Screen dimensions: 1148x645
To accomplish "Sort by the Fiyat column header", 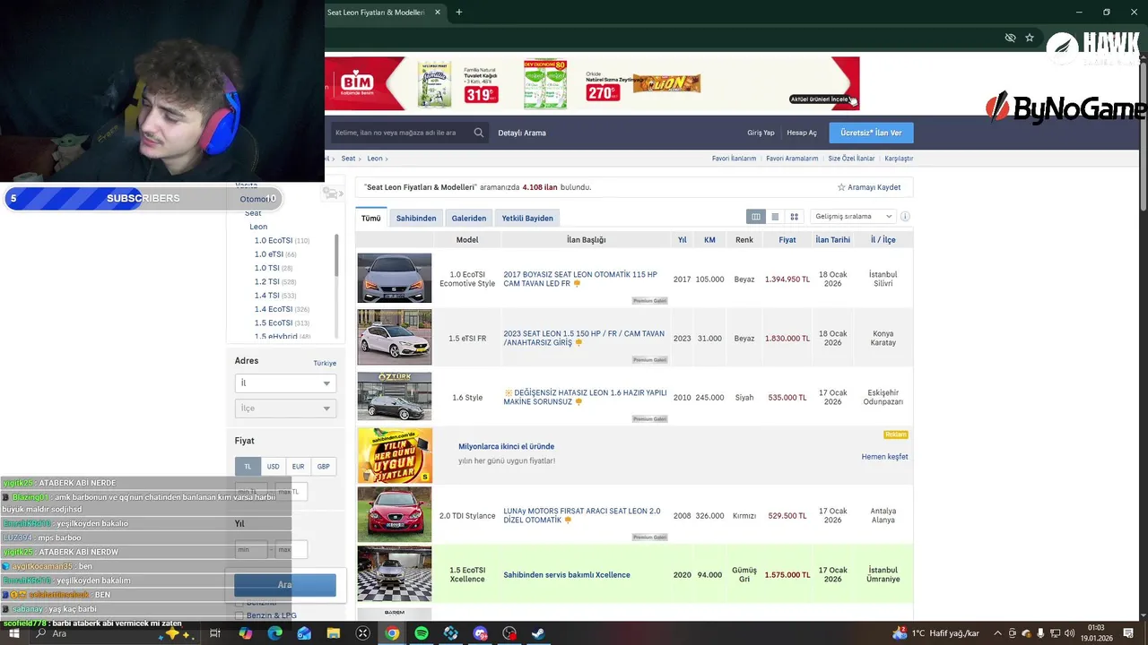I will click(x=787, y=240).
